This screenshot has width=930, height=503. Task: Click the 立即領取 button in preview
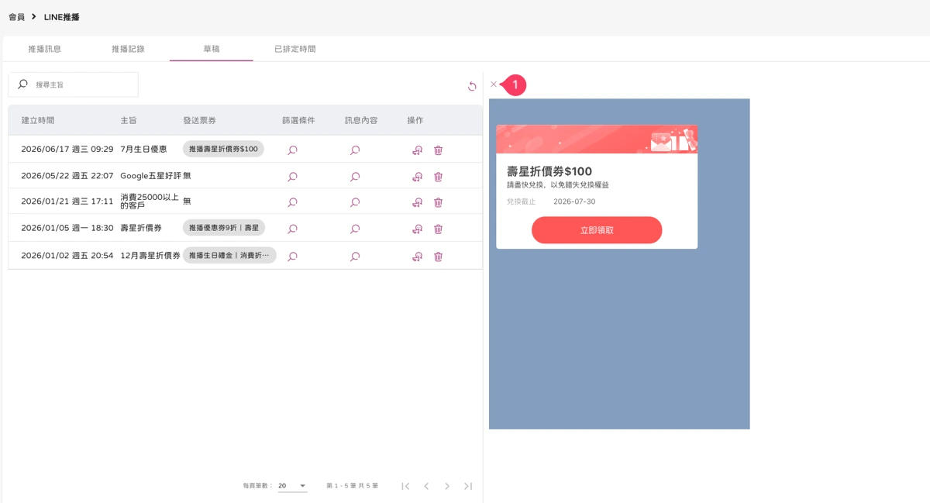597,230
